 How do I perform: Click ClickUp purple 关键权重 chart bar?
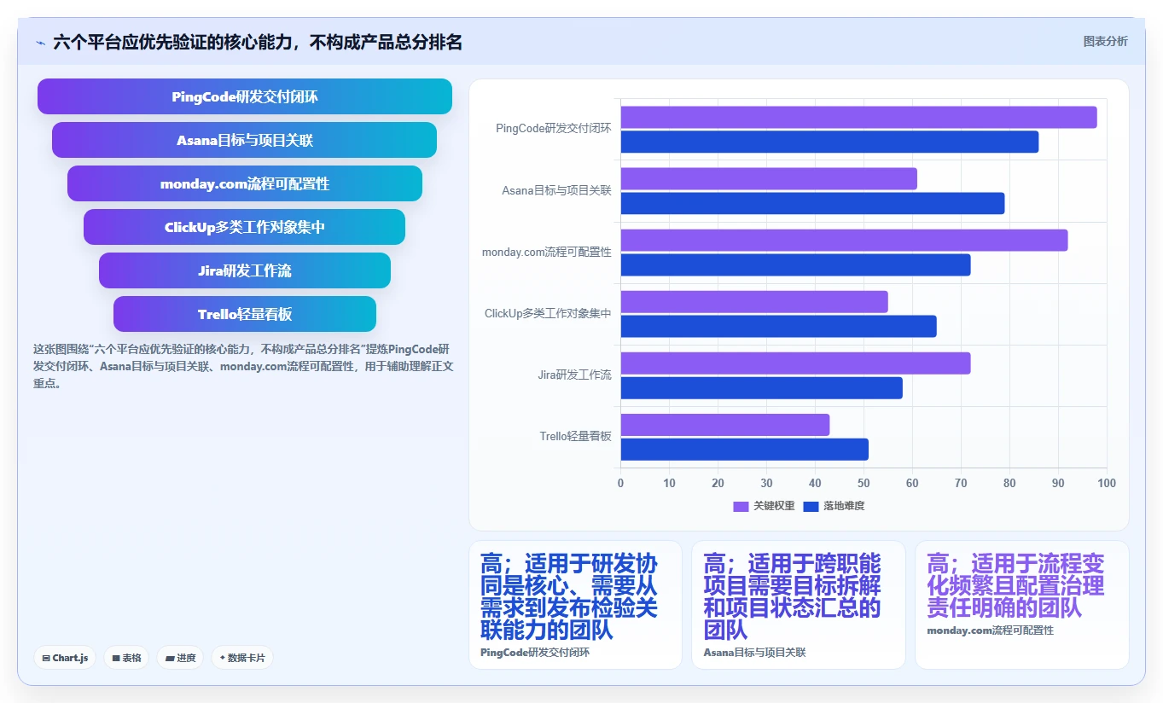click(x=754, y=302)
